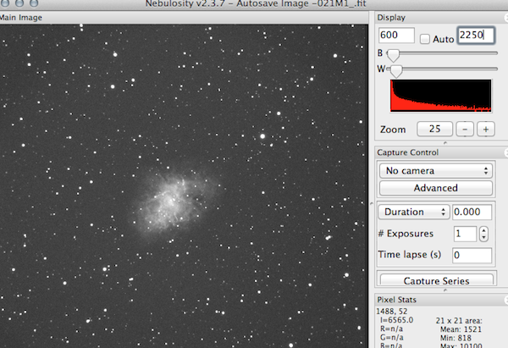Enable the Auto display scaling checkbox
This screenshot has width=508, height=348.
pyautogui.click(x=425, y=39)
